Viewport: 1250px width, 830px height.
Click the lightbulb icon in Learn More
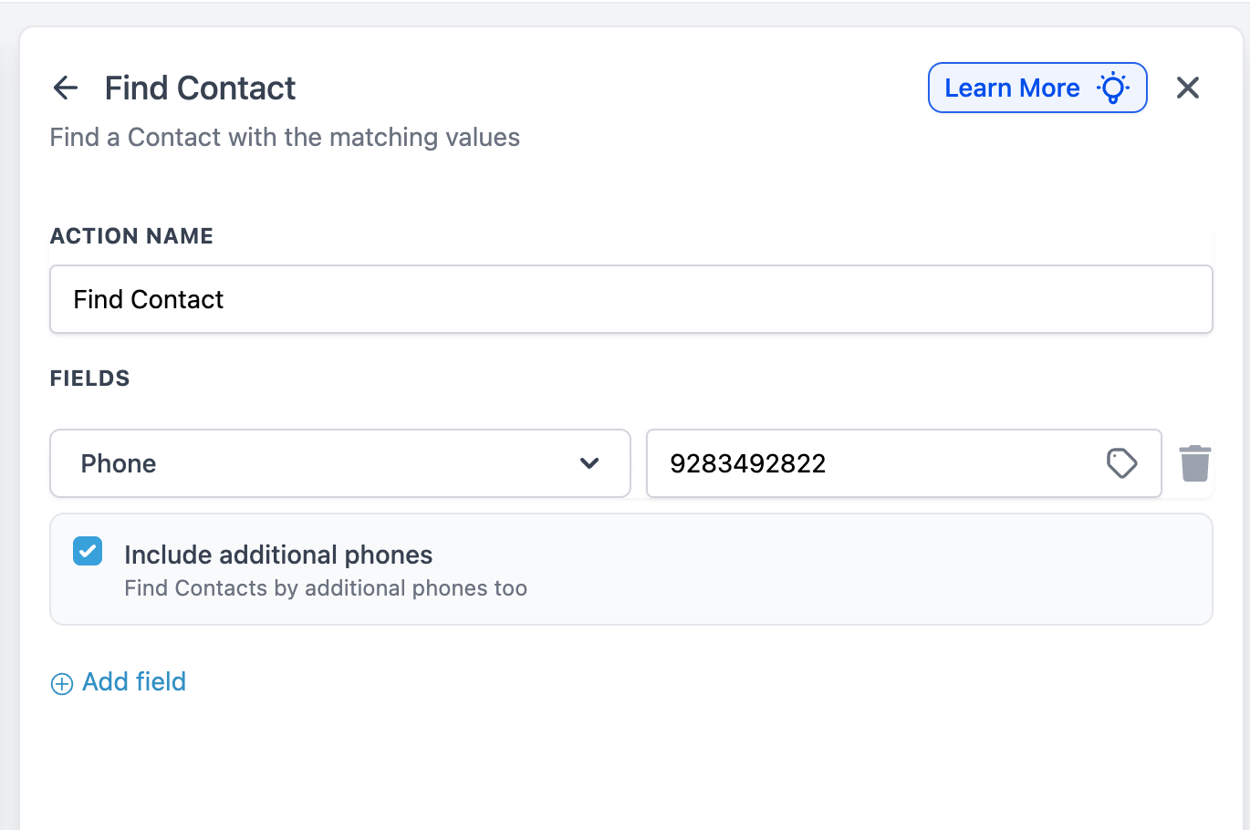click(x=1113, y=88)
